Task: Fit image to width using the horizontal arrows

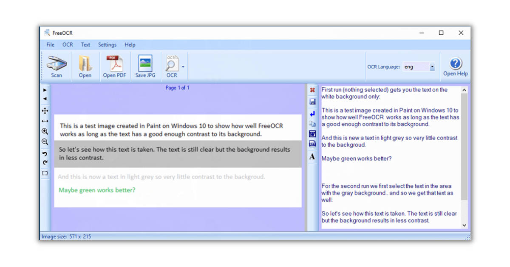Action: pyautogui.click(x=45, y=121)
